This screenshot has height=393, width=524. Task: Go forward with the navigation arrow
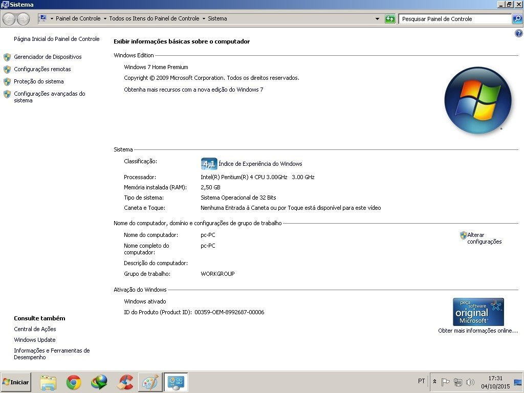[x=23, y=19]
